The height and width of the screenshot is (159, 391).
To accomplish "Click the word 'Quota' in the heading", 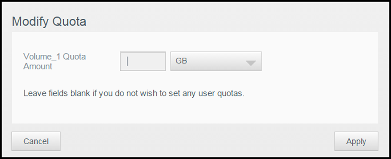I will click(70, 22).
